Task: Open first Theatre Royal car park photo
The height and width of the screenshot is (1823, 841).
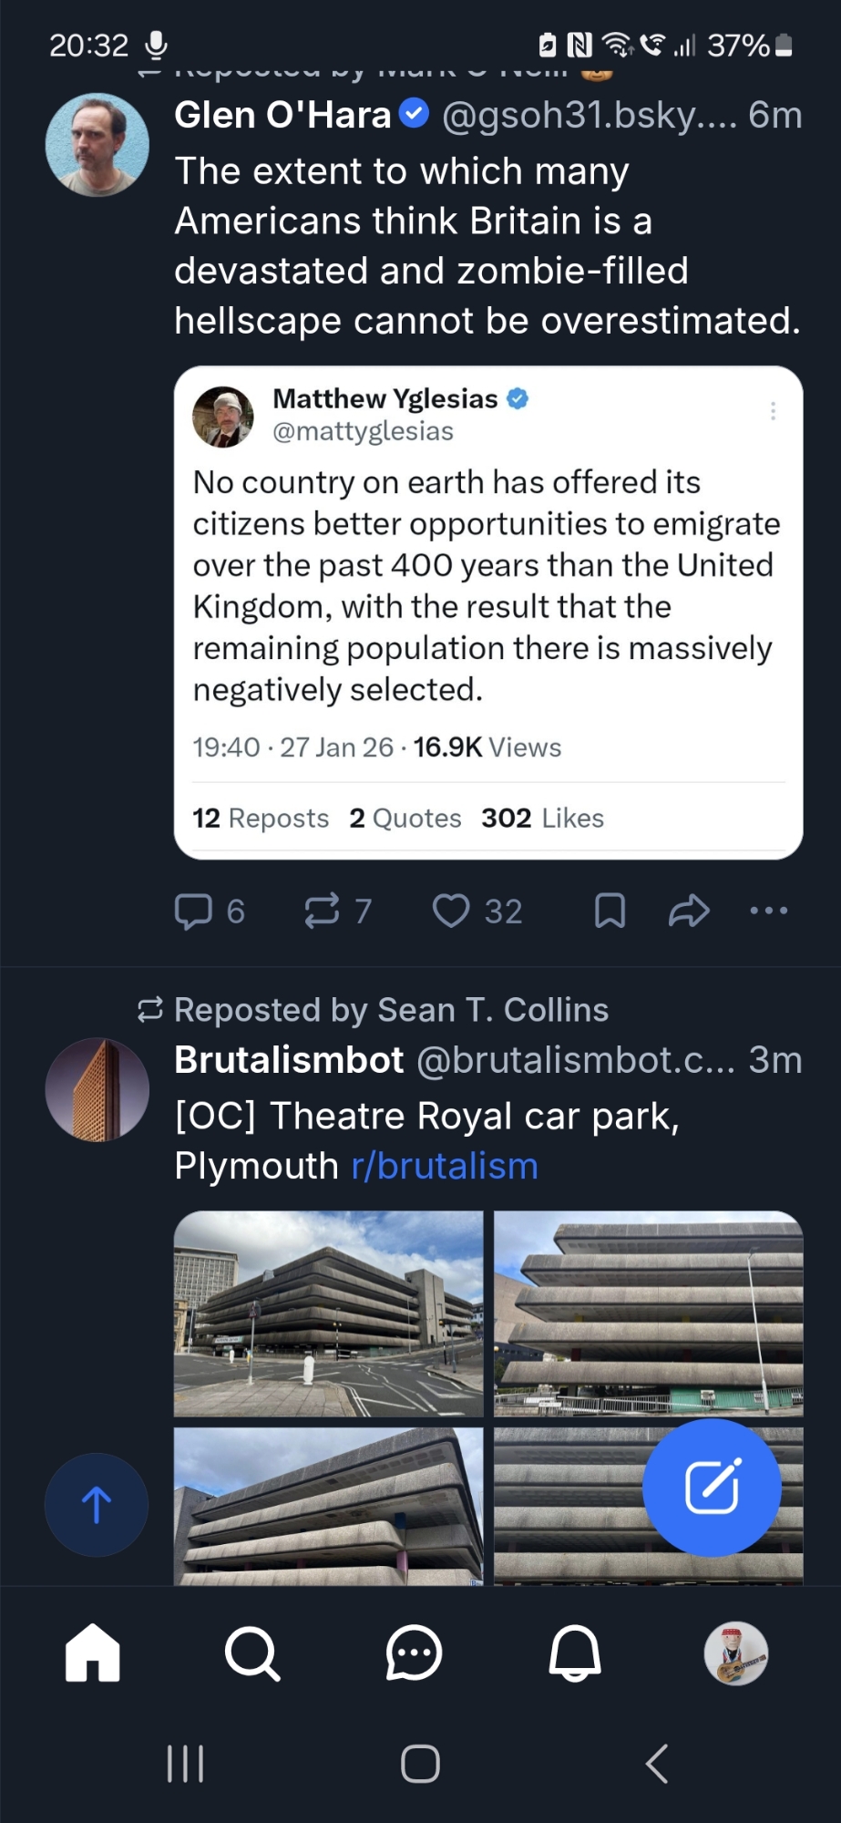Action: 329,1313
